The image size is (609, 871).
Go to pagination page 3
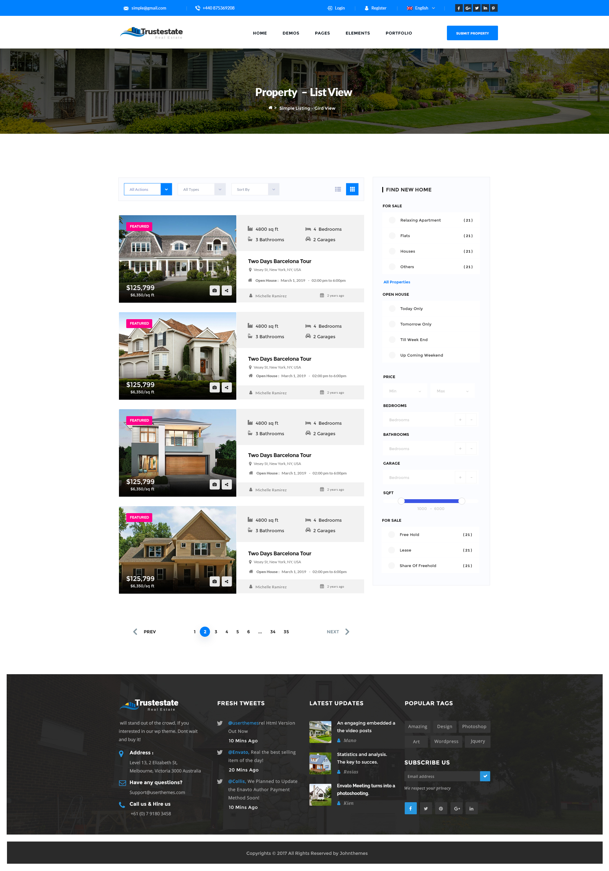point(216,632)
